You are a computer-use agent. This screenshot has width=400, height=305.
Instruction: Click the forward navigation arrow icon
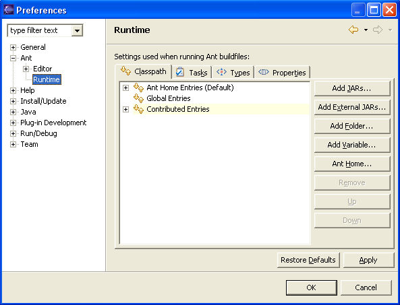click(x=378, y=30)
